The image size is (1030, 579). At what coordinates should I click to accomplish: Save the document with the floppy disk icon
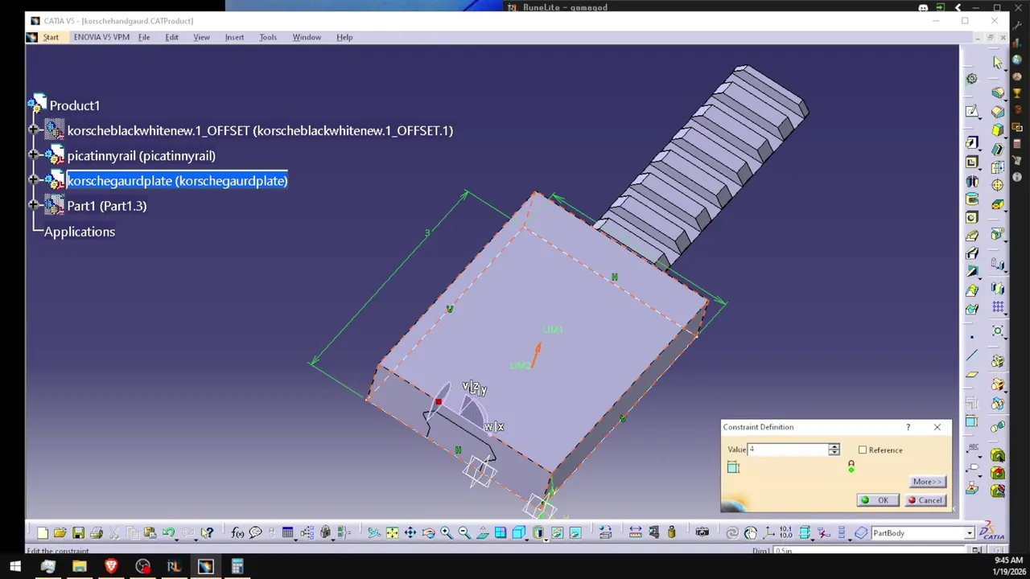(78, 532)
